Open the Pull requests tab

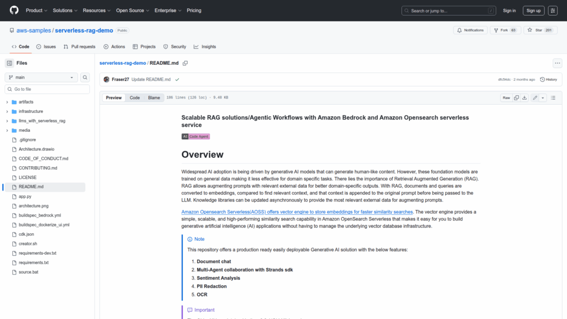coord(79,47)
